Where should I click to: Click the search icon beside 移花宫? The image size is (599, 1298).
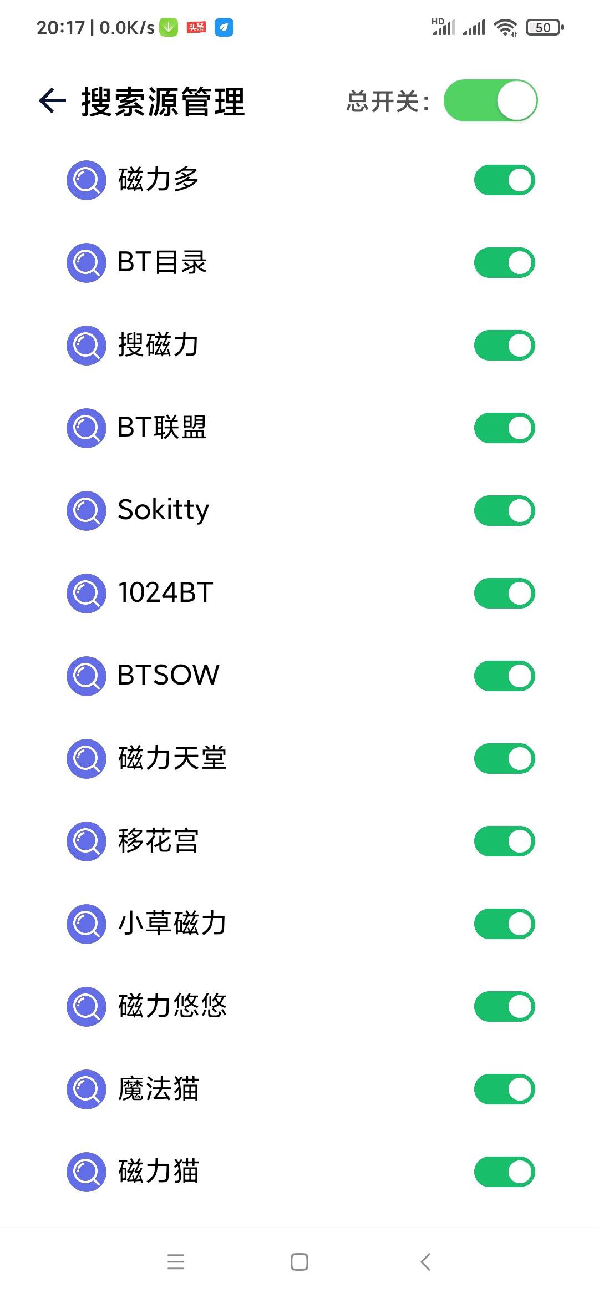87,841
